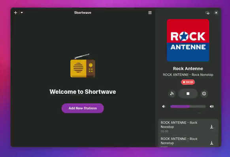The width and height of the screenshot is (230, 157).
Task: Stop playback with the stop button
Action: pyautogui.click(x=188, y=94)
